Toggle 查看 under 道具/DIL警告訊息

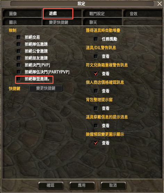(x=96, y=56)
